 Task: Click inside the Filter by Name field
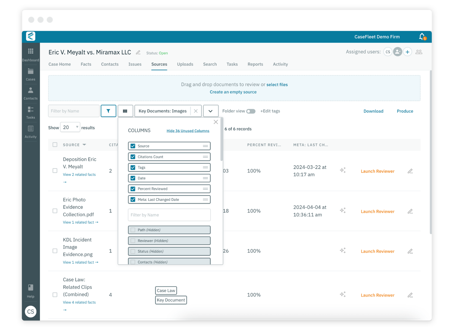(x=73, y=111)
